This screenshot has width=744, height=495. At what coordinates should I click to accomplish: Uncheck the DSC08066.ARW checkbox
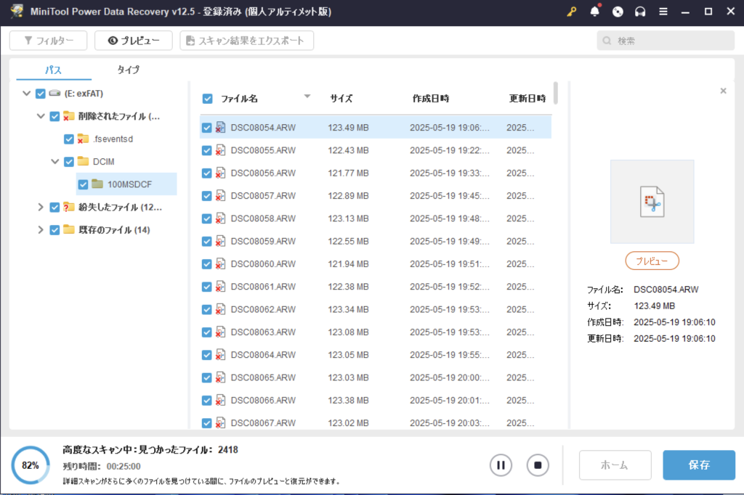coord(206,401)
